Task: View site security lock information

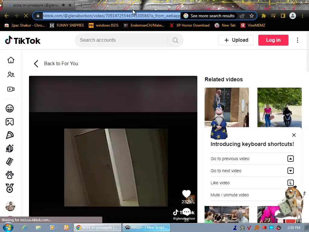Action: click(38, 16)
